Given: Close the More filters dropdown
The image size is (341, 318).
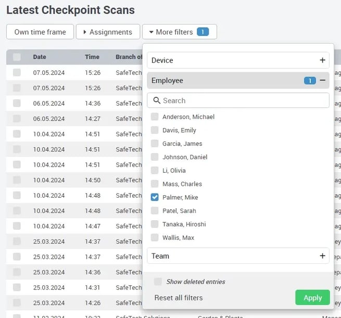Looking at the screenshot, I should pyautogui.click(x=180, y=32).
